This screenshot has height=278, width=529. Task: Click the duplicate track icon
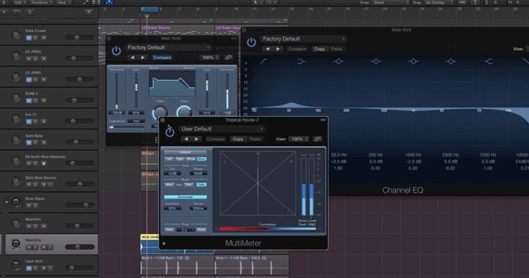17,12
